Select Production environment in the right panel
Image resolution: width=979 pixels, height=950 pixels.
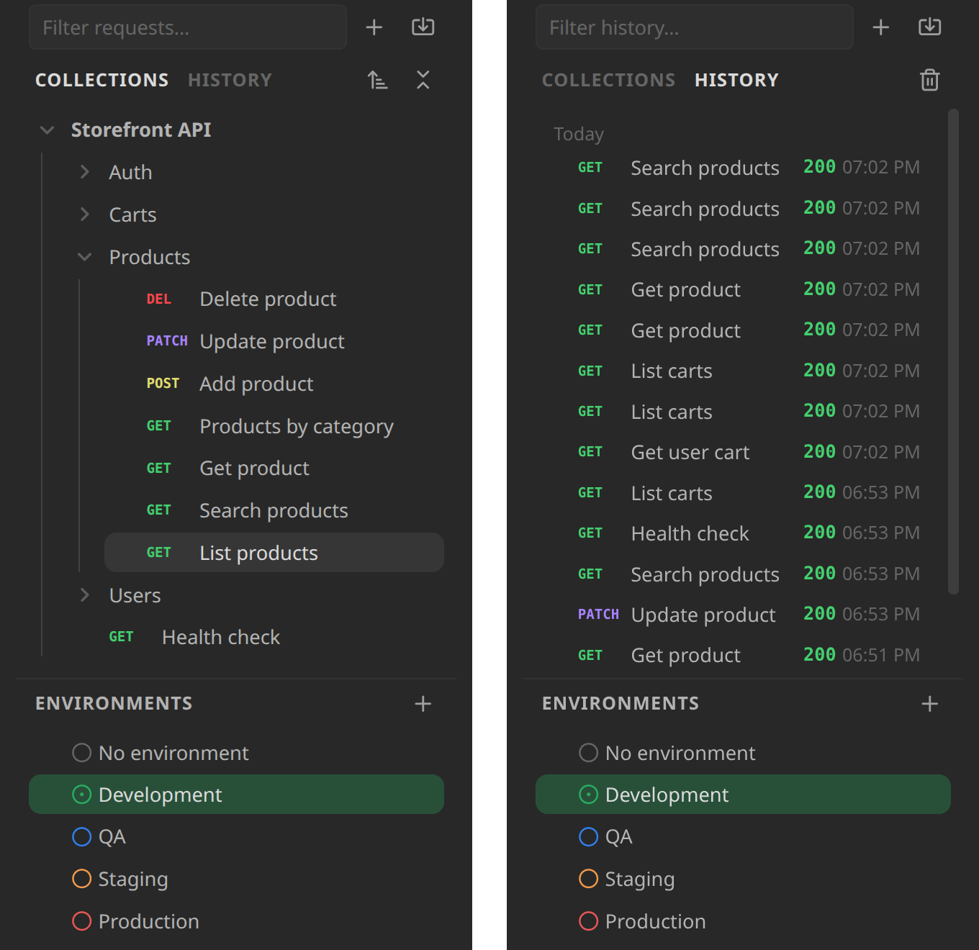[x=743, y=921]
